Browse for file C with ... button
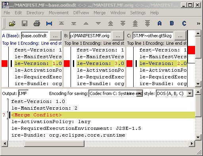Screen dimensions: 203x156 click(x=180, y=36)
